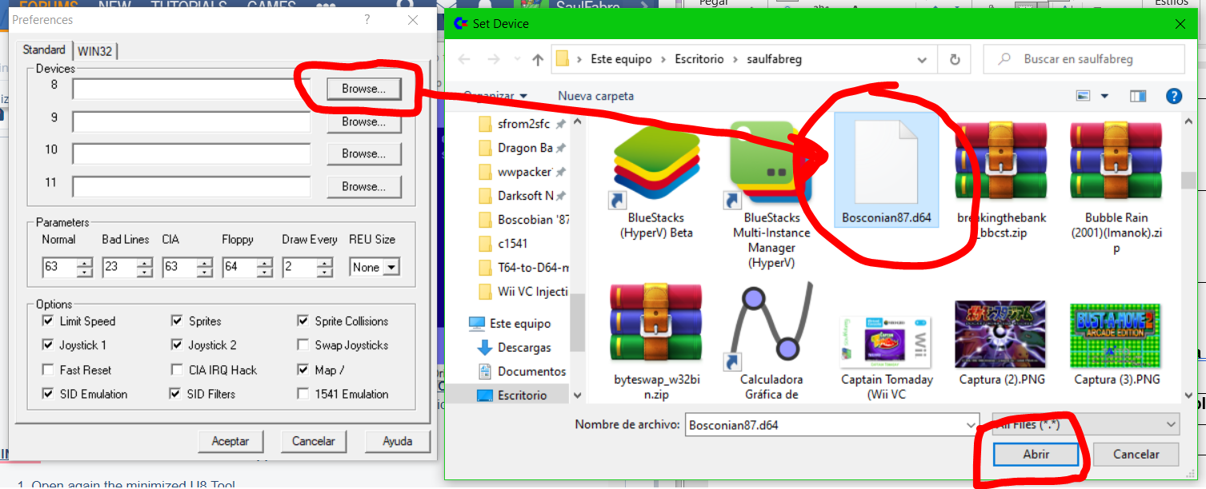Click the Buscar en saulfabreg search box
This screenshot has height=489, width=1206.
(1084, 59)
